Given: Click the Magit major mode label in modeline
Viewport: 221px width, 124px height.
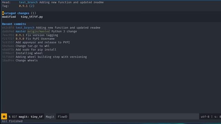Looking at the screenshot, I should coord(50,117).
